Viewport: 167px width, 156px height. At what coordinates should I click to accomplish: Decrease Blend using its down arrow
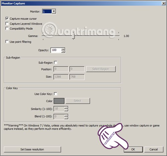pos(66,118)
